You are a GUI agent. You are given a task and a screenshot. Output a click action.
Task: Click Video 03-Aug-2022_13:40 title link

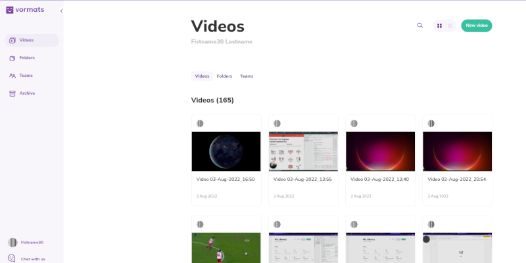coord(377,179)
